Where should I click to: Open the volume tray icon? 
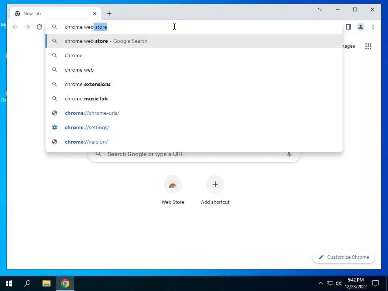click(339, 283)
